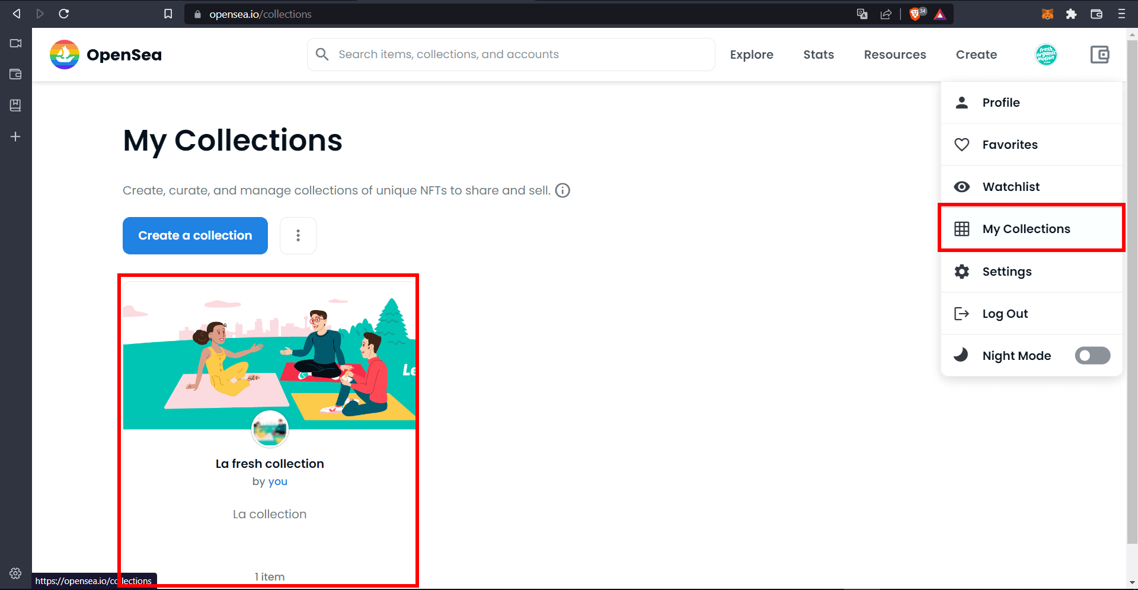Screen dimensions: 1138x590
Task: Open the Stats nav item
Action: [819, 55]
